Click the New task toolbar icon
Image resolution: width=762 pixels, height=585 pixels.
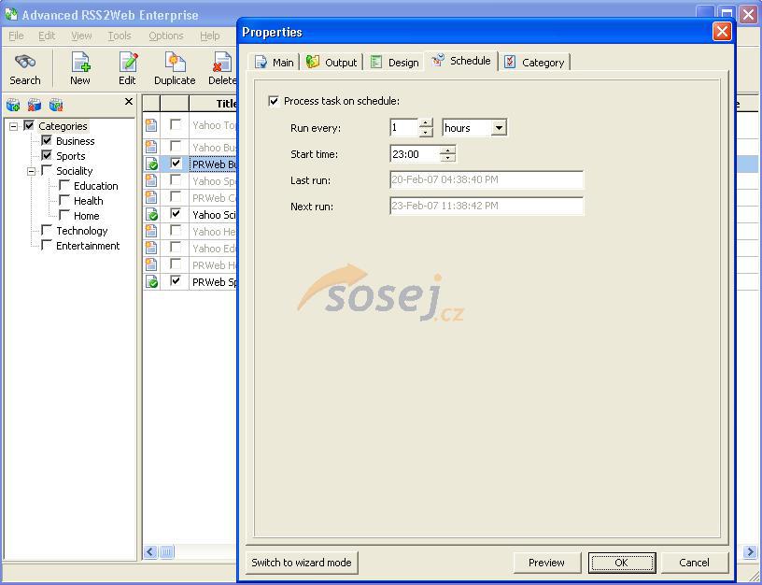(x=80, y=62)
